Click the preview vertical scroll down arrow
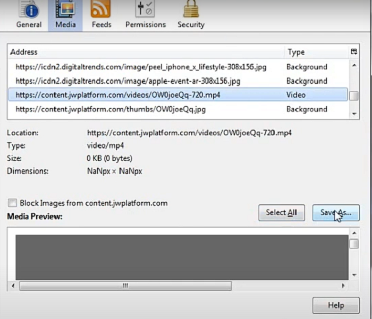The width and height of the screenshot is (372, 319). click(354, 275)
